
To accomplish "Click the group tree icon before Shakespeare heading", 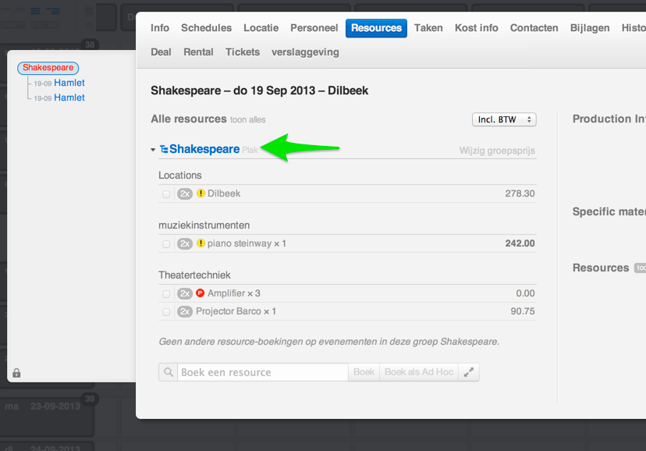I will 164,149.
